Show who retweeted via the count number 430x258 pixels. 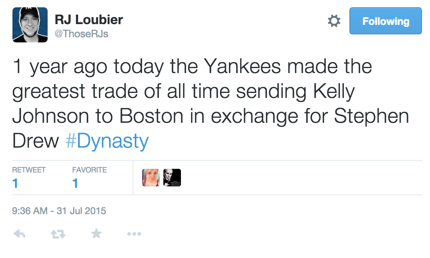point(15,183)
